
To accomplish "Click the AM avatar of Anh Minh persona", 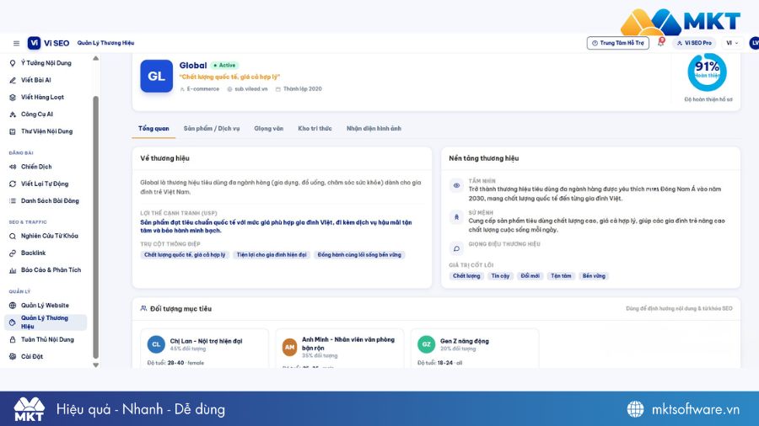I will tap(289, 347).
